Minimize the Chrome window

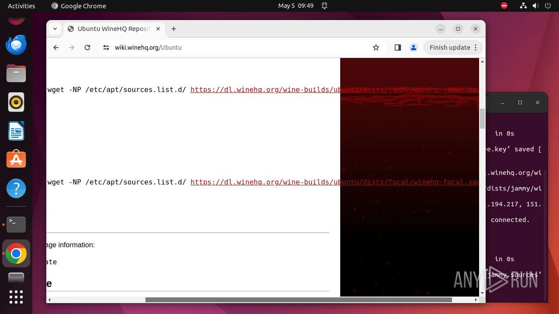coord(441,29)
